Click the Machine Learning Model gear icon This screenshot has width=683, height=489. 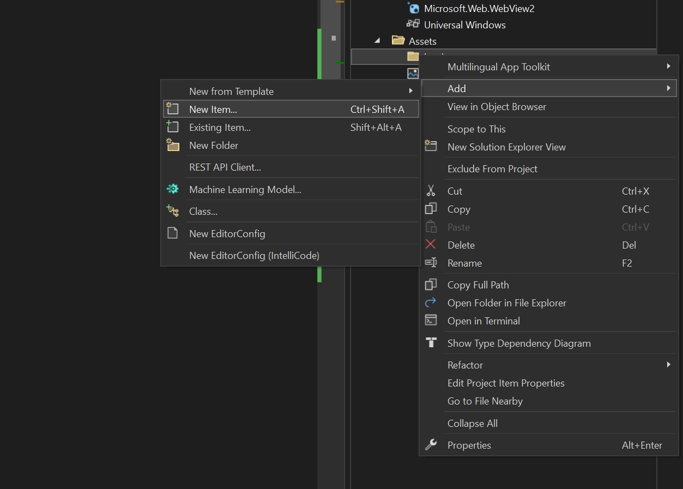(x=172, y=189)
